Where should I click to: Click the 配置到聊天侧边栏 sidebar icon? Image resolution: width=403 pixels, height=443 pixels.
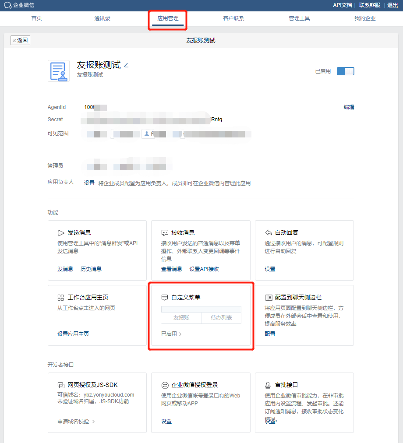pyautogui.click(x=269, y=298)
